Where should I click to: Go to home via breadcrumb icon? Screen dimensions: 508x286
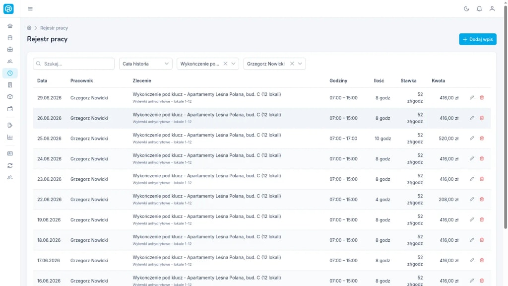pos(29,28)
